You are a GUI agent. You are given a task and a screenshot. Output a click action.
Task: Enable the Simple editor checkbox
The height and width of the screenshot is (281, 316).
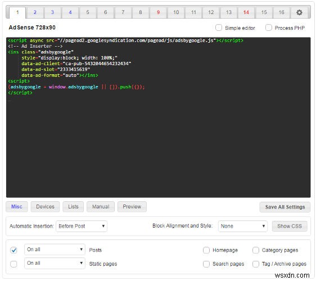(x=219, y=28)
